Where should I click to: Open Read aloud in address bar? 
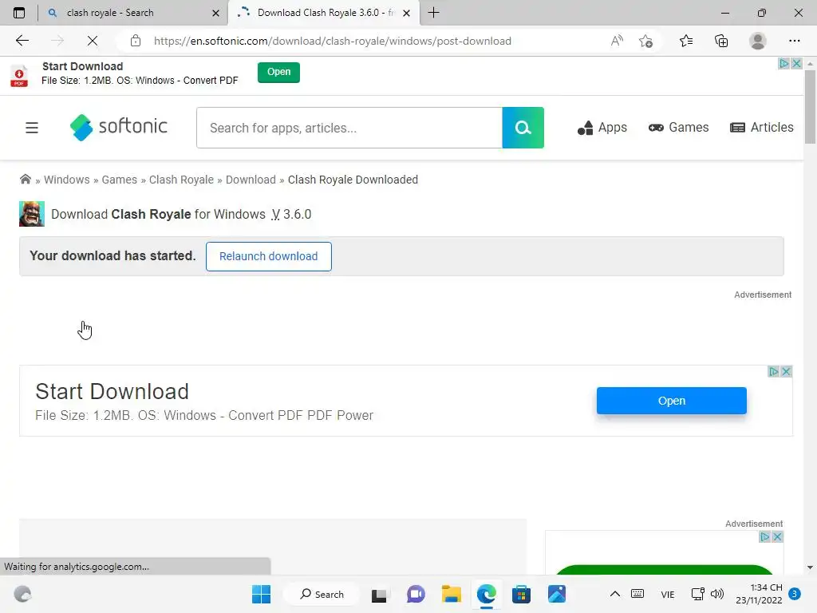(x=617, y=41)
